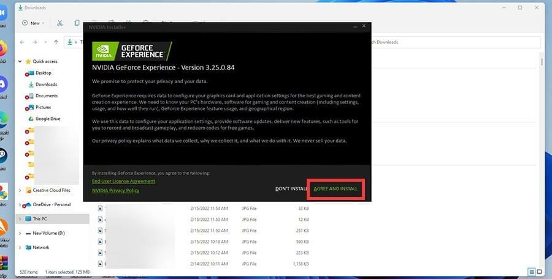Image resolution: width=552 pixels, height=279 pixels.
Task: Select This PC in navigation pane
Action: pyautogui.click(x=40, y=219)
